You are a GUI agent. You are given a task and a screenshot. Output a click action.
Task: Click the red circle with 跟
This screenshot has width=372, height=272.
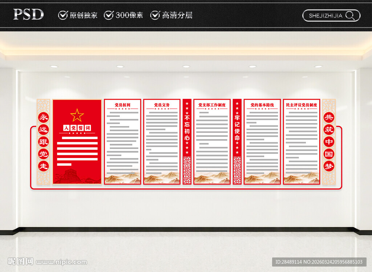coord(44,142)
